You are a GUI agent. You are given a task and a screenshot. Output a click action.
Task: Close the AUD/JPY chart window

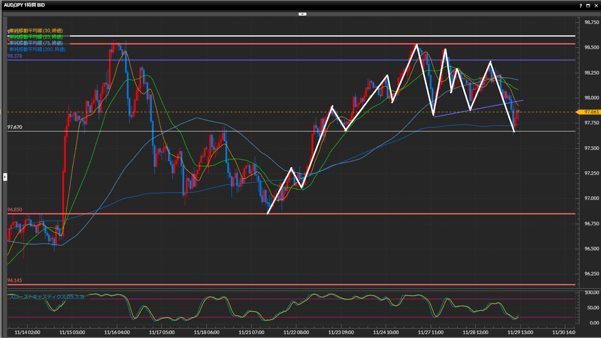tap(596, 6)
